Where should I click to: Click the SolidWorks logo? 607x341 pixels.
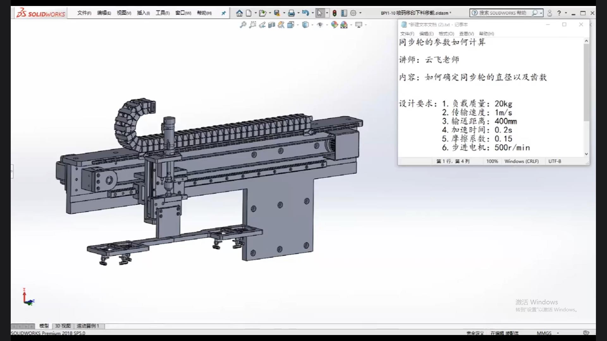(41, 13)
